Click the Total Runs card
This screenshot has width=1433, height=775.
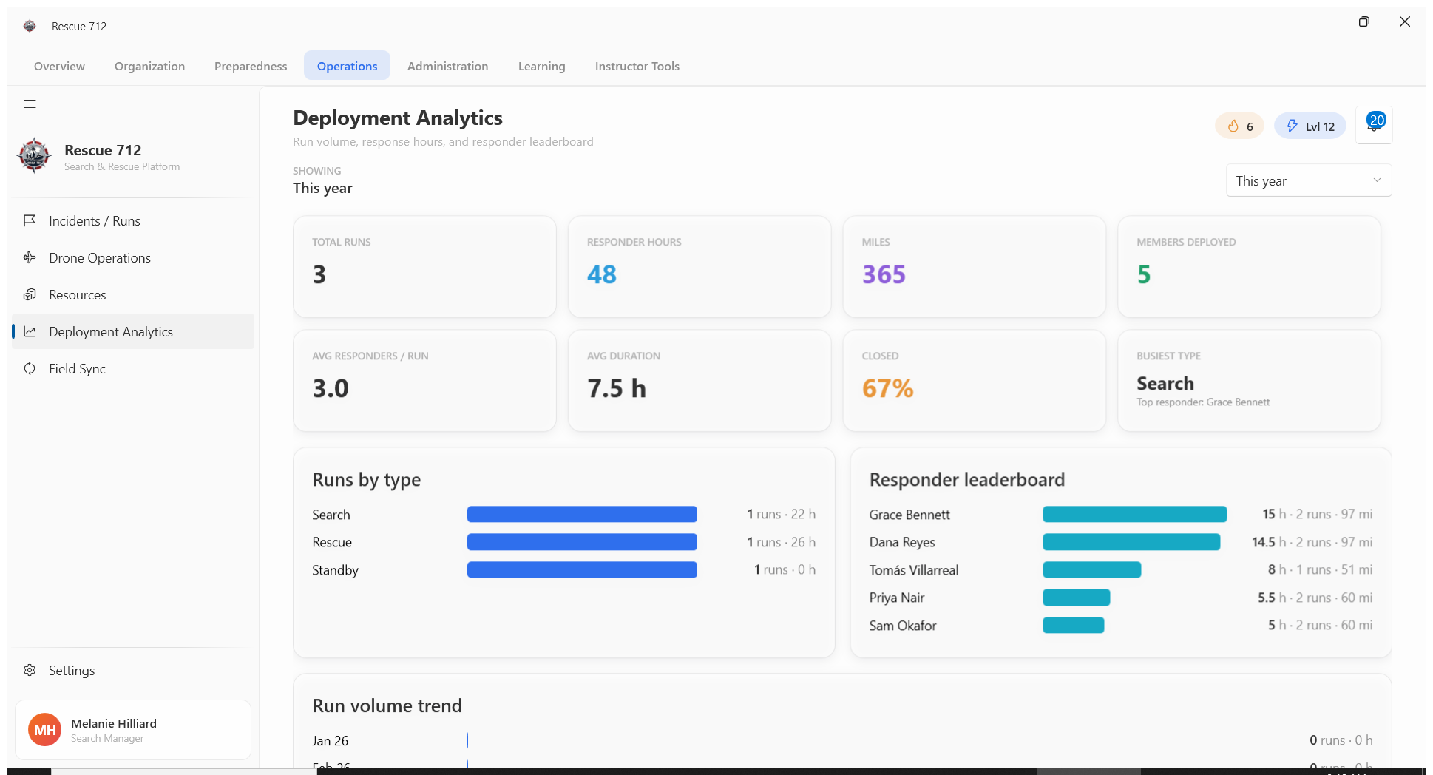(424, 266)
